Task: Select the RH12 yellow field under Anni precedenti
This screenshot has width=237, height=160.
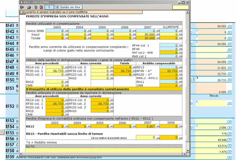Action: point(55,82)
